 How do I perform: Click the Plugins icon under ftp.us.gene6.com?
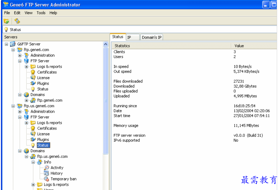[x=33, y=139]
